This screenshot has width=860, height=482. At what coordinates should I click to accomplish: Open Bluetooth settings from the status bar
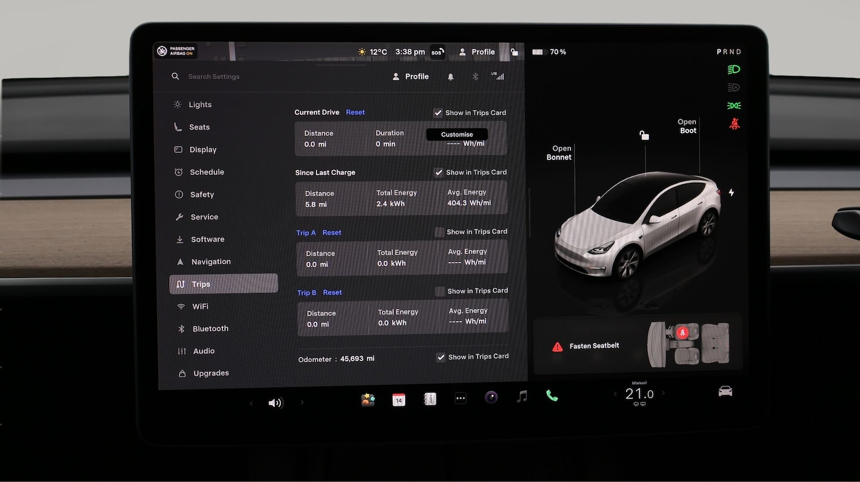pyautogui.click(x=475, y=76)
